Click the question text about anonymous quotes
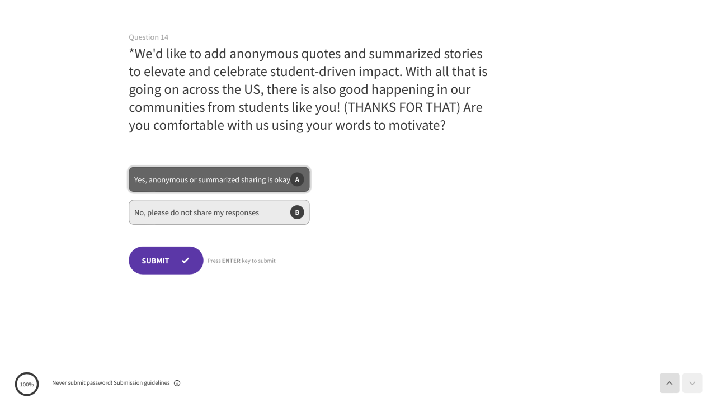Screen dimensions: 716x407 (308, 89)
